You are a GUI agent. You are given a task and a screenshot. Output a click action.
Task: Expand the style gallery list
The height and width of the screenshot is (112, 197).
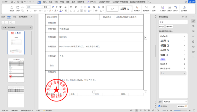[x=132, y=11]
